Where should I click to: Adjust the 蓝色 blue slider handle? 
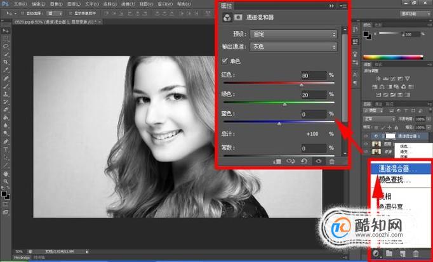(x=279, y=124)
